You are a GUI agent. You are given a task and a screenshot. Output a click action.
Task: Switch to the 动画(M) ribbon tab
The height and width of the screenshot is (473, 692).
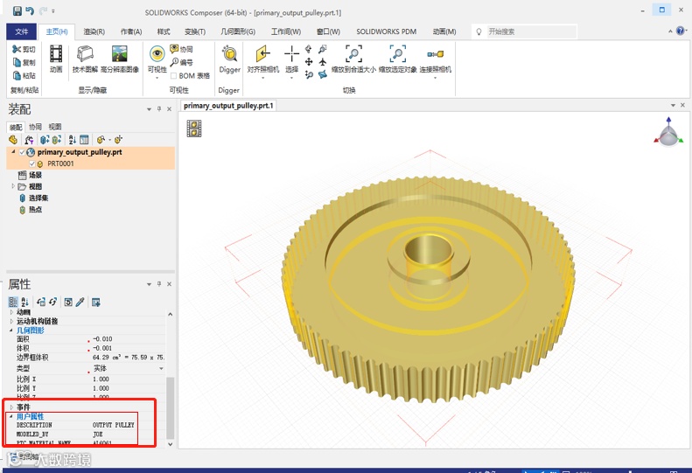444,31
